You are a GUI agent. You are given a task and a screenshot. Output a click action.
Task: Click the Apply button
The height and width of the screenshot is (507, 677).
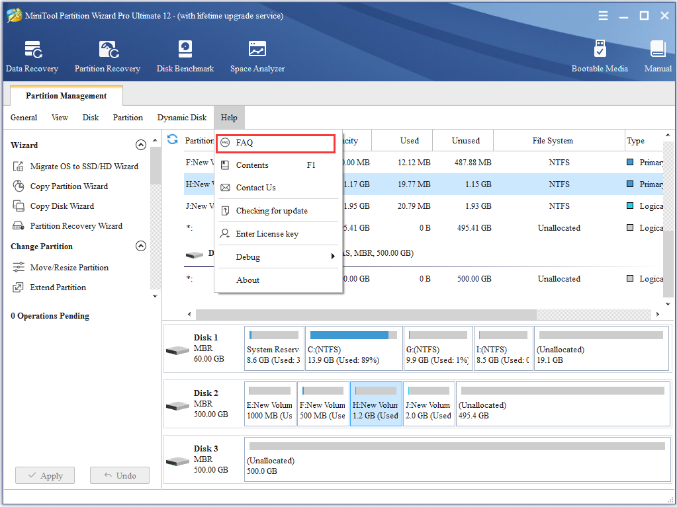(44, 475)
